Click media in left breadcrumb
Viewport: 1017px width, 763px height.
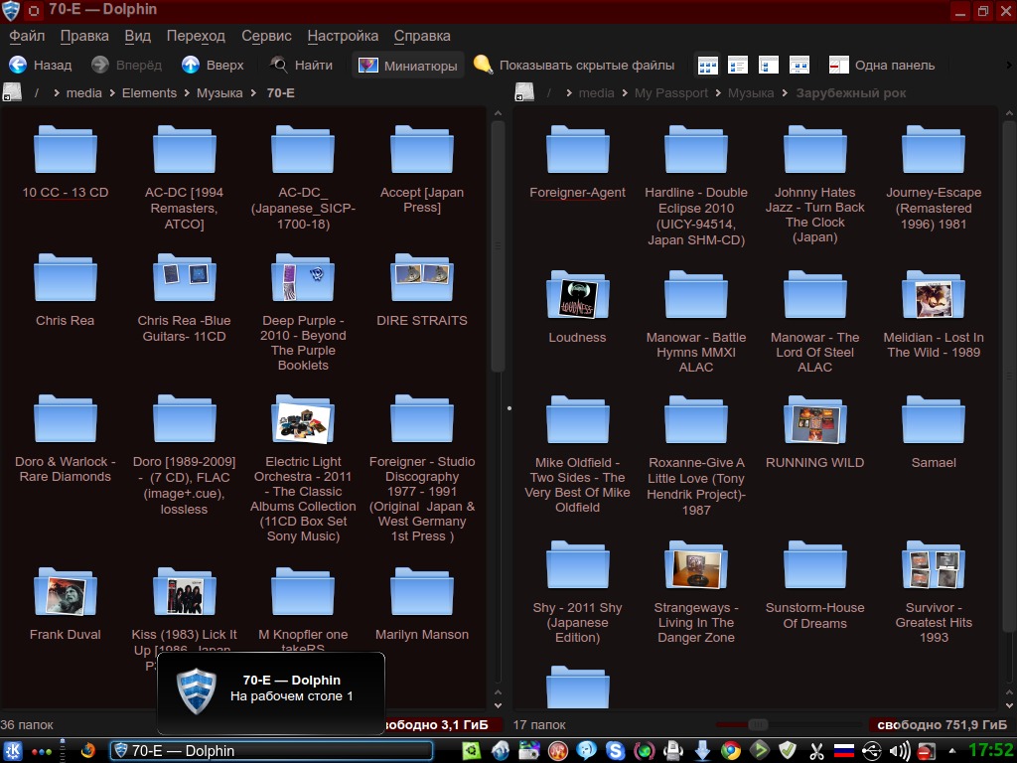(84, 92)
